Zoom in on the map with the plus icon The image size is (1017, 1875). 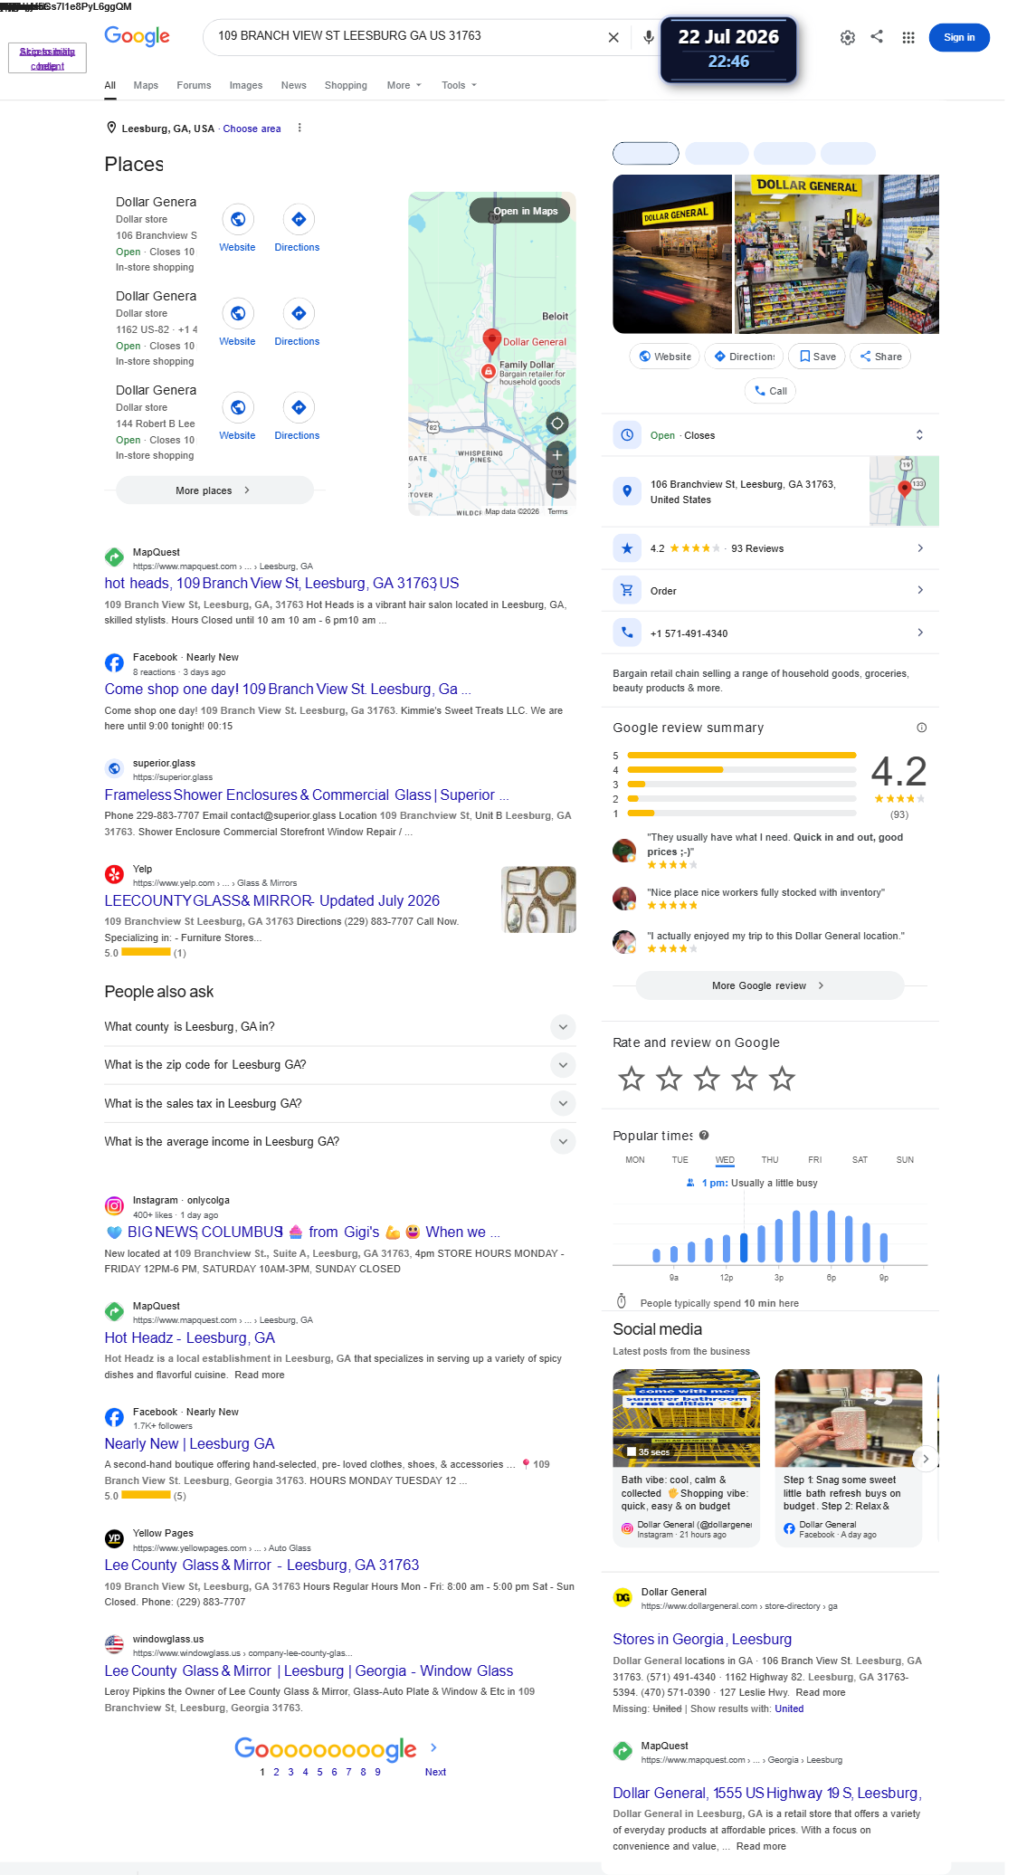pos(557,455)
